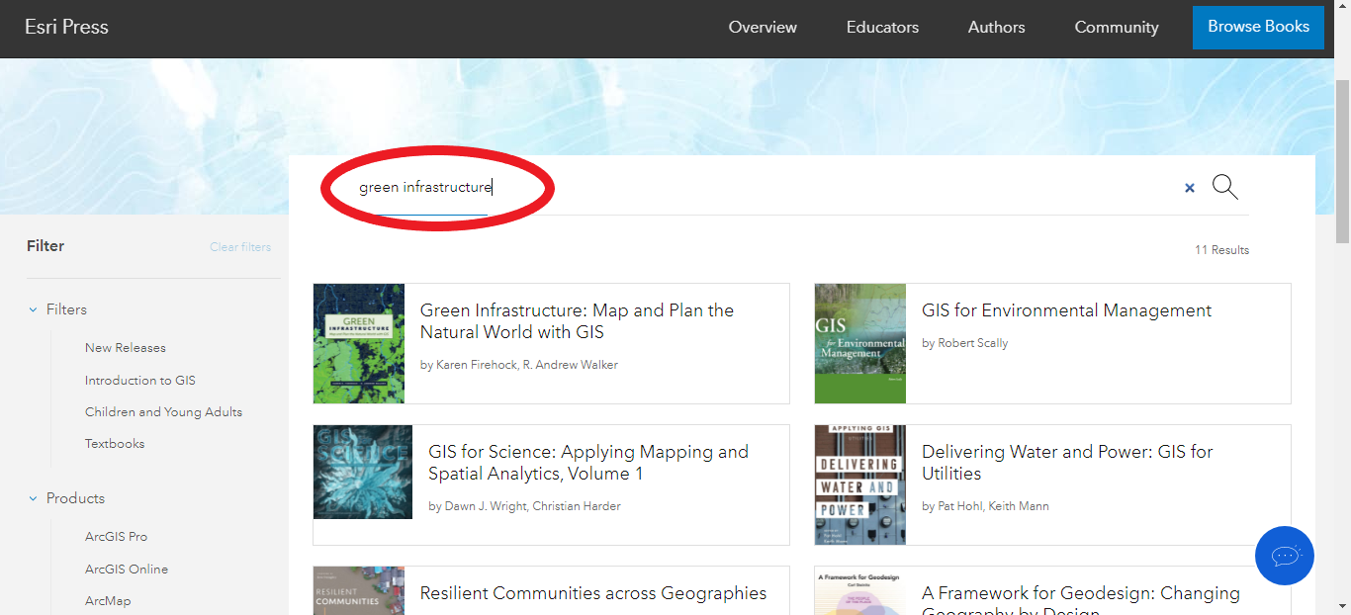The width and height of the screenshot is (1351, 615).
Task: Collapse the Products section chevron
Action: coord(33,498)
